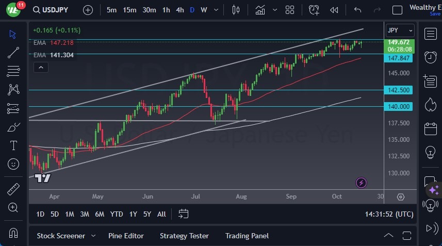Select the measure ruler tool
442x246 pixels.
point(14,189)
